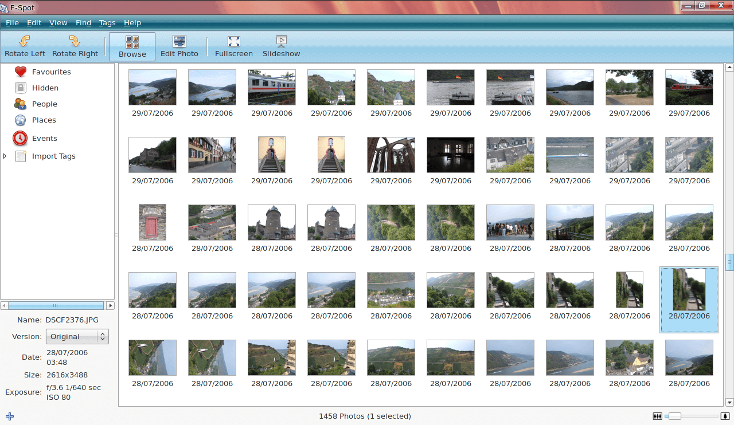Viewport: 734px width, 425px height.
Task: Select the white train photo thumbnail
Action: coord(271,87)
